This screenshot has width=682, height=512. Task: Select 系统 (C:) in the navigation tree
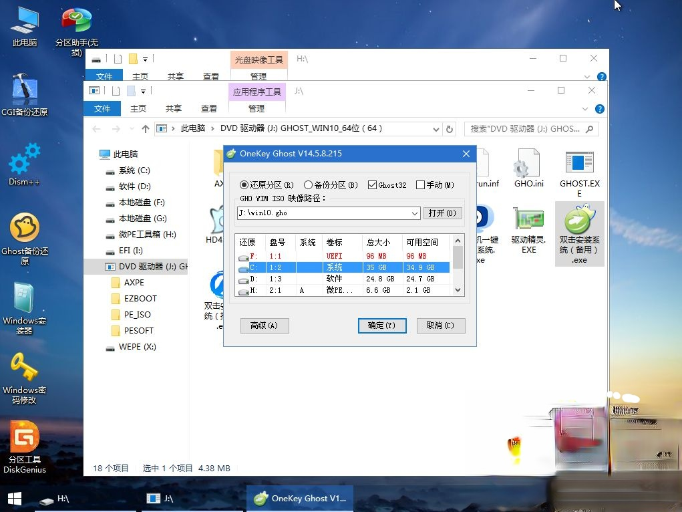[134, 170]
